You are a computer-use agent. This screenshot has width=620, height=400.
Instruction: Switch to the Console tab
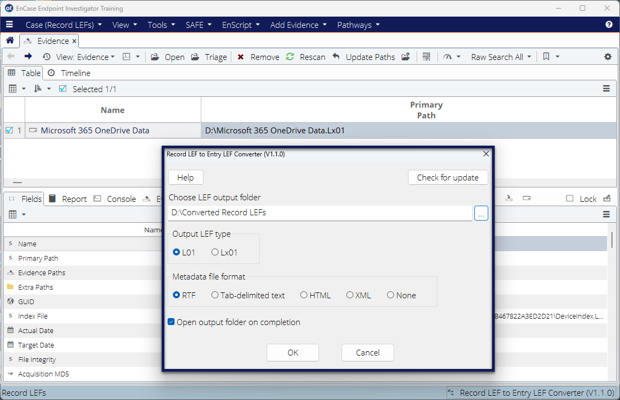[115, 199]
